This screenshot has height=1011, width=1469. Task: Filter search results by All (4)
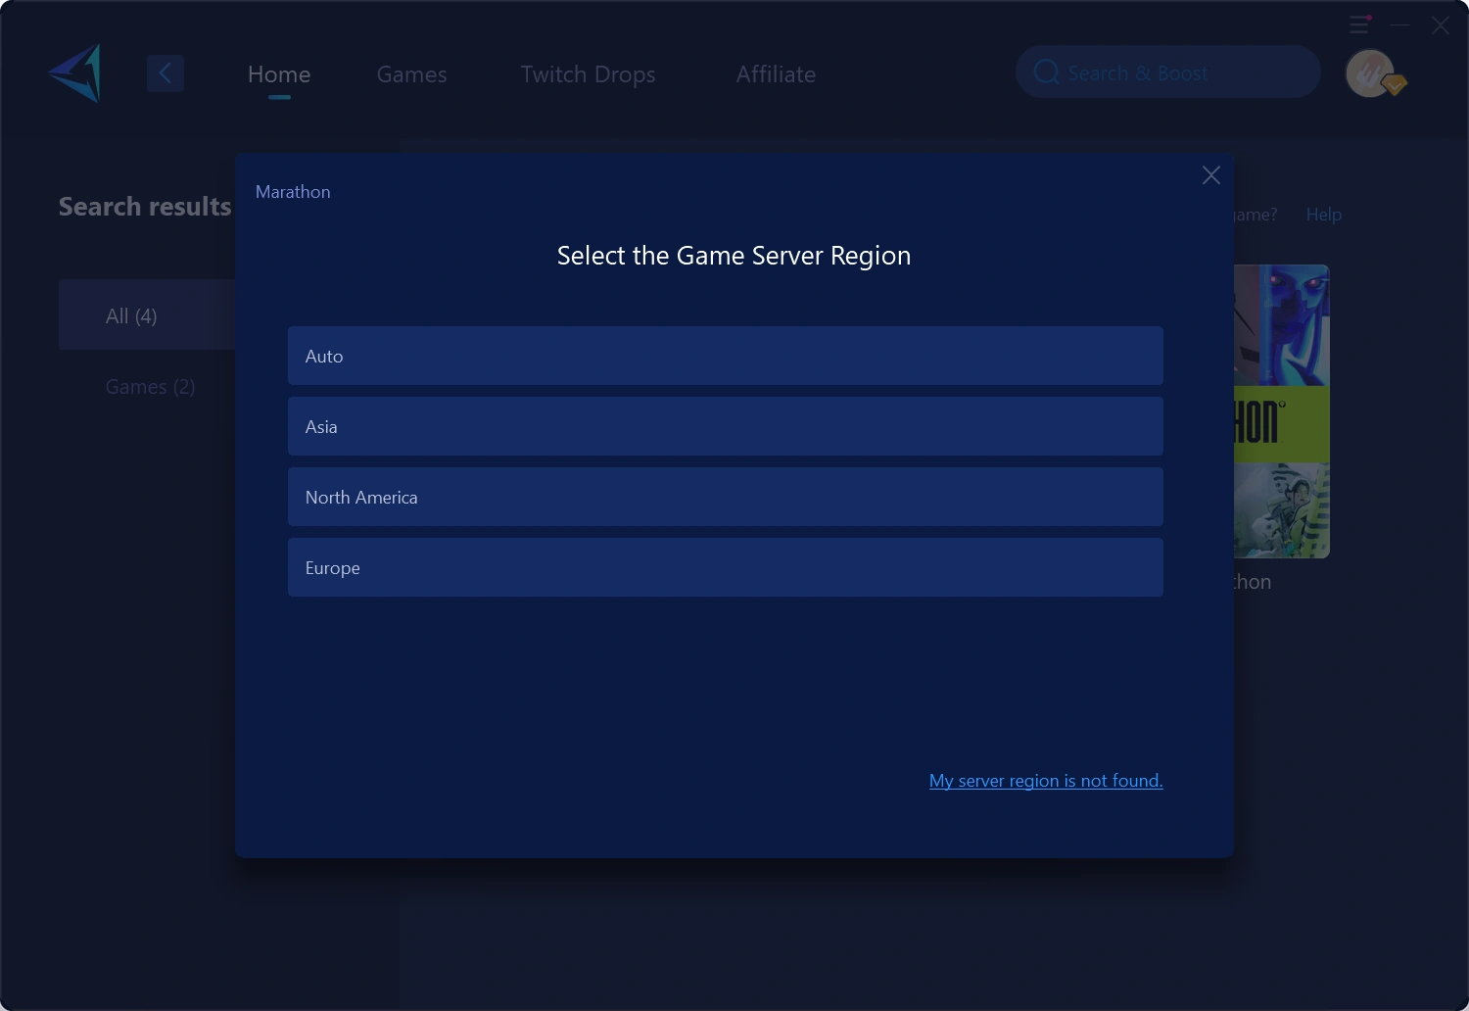click(131, 315)
